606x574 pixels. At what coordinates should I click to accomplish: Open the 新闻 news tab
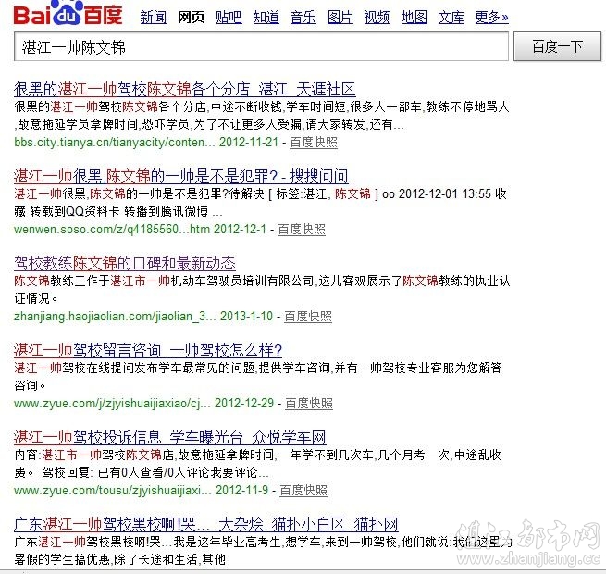coord(153,18)
